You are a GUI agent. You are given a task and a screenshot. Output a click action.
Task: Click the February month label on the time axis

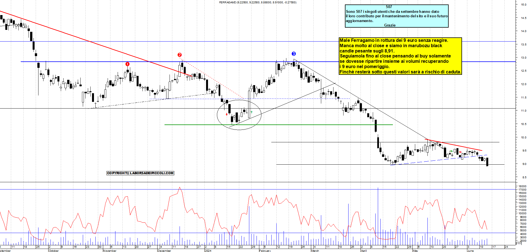(265, 251)
